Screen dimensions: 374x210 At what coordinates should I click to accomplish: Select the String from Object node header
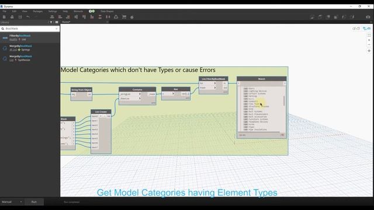point(81,90)
